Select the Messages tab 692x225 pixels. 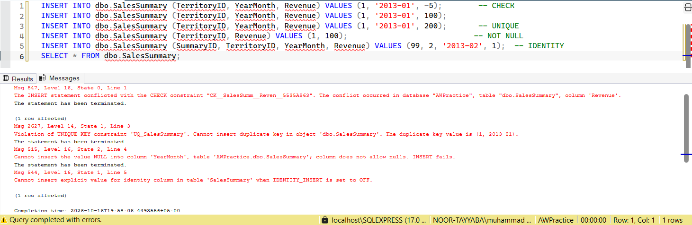[x=60, y=78]
